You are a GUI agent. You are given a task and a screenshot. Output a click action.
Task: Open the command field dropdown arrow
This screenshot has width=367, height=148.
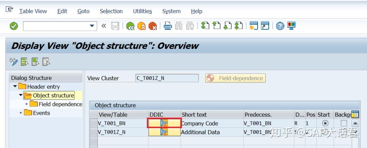click(x=91, y=26)
